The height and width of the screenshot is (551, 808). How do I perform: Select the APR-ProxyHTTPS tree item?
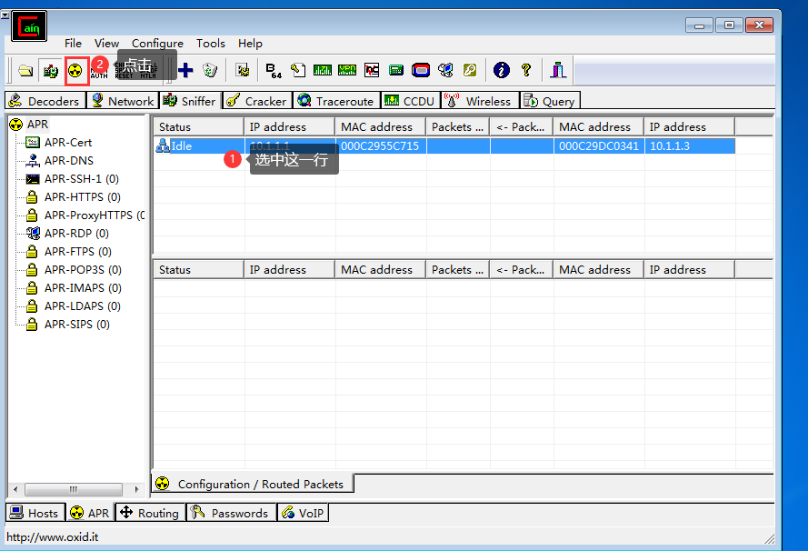click(95, 215)
